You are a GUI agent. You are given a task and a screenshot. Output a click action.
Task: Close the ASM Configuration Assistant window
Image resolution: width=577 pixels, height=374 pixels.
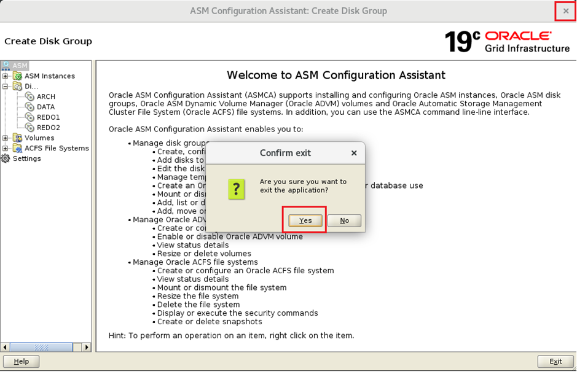[x=565, y=11]
